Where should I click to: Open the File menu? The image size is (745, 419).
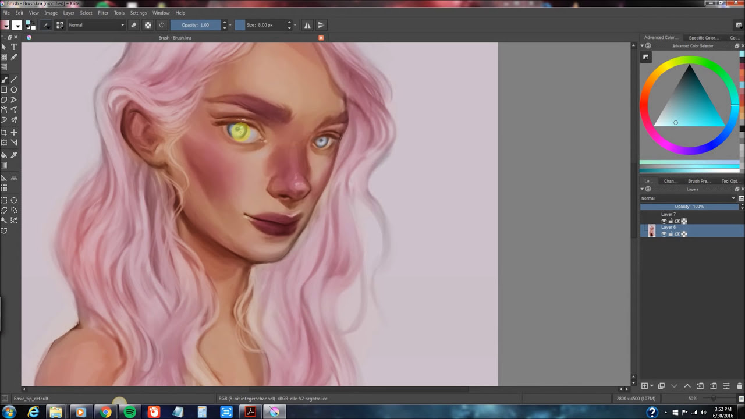click(x=6, y=13)
